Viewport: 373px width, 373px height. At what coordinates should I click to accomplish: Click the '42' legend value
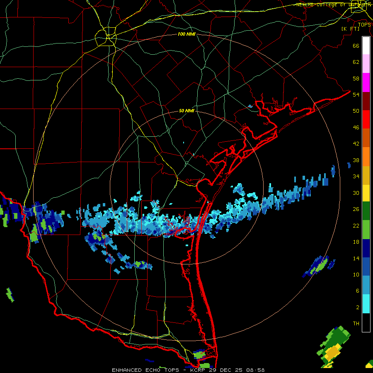click(x=356, y=144)
